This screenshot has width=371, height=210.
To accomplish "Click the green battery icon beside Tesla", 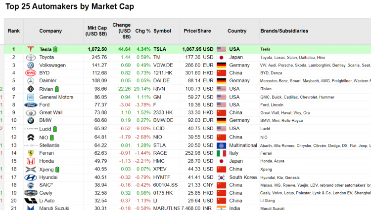I will [55, 49].
